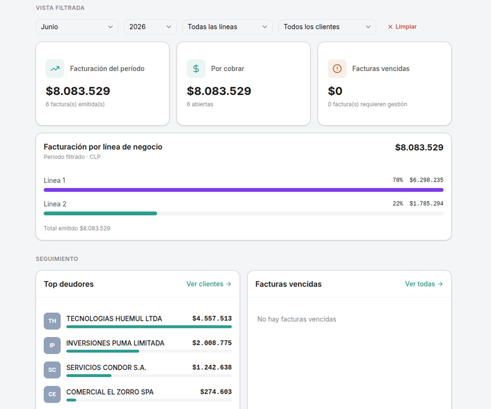The width and height of the screenshot is (491, 409).
Task: Click the VISTA FILTRADA section label
Action: [60, 8]
